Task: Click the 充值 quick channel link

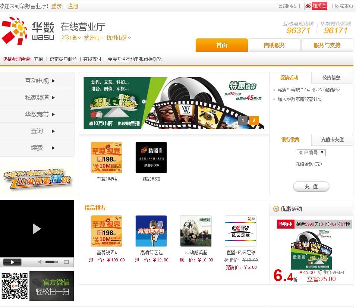Action: coord(38,59)
